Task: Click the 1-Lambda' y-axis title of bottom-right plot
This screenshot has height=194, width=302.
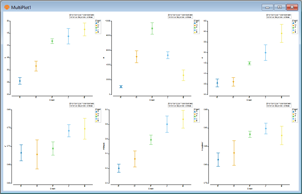Action: [202, 146]
